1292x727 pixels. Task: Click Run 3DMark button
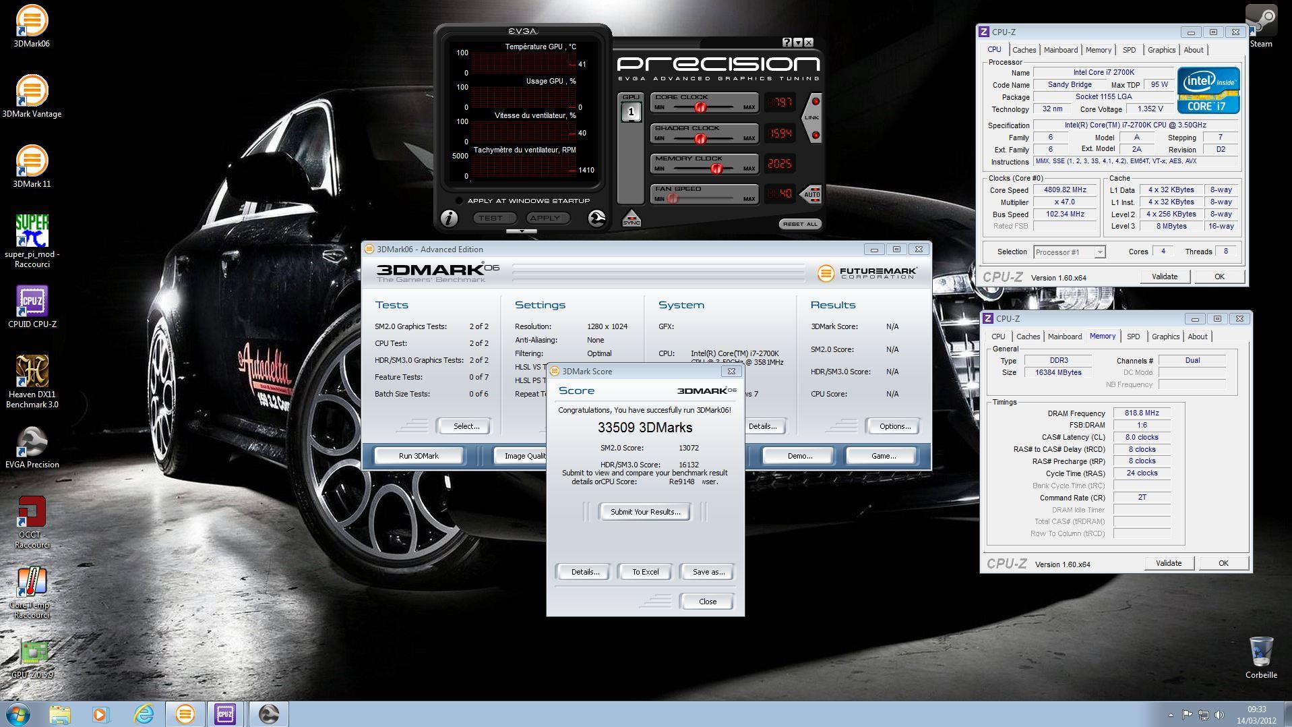click(x=419, y=456)
